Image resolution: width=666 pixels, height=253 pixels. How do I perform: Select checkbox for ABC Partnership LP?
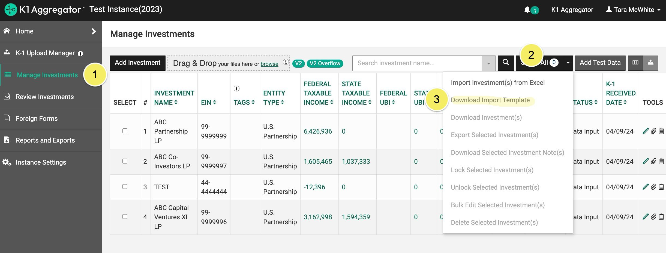[x=125, y=131]
